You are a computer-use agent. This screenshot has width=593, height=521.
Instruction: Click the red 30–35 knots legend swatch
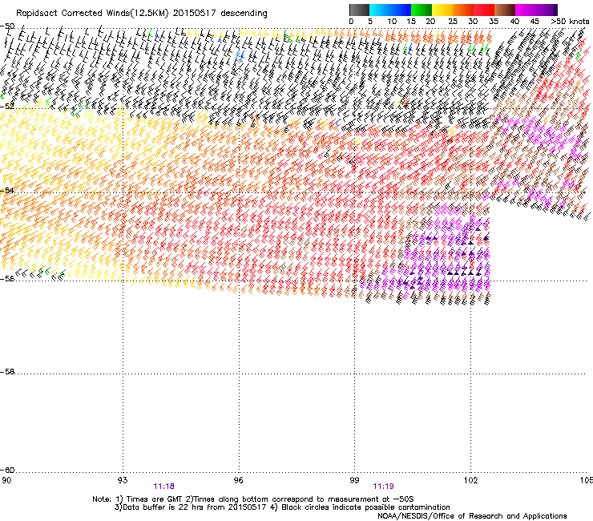pos(484,10)
